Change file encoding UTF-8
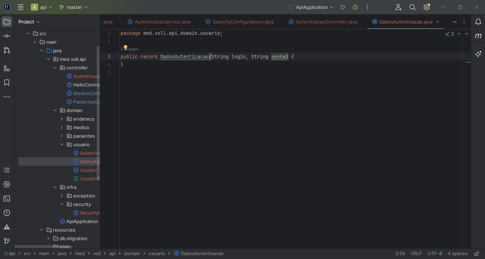 point(435,254)
